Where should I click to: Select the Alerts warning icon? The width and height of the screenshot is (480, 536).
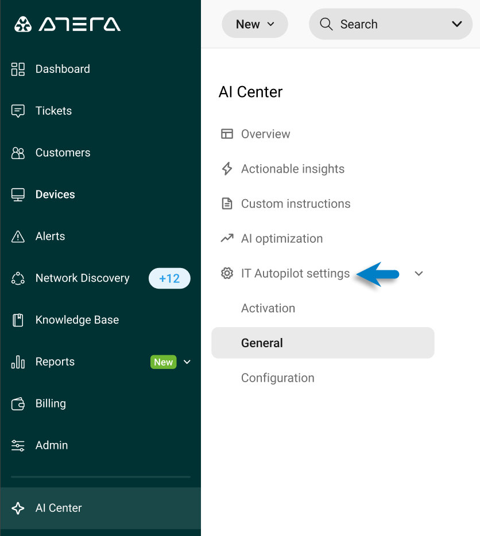coord(18,236)
